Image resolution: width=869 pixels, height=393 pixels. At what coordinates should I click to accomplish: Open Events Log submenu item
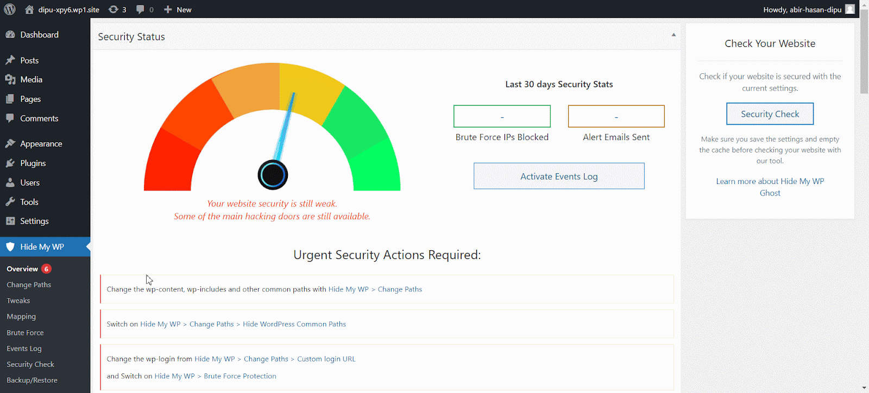click(24, 348)
